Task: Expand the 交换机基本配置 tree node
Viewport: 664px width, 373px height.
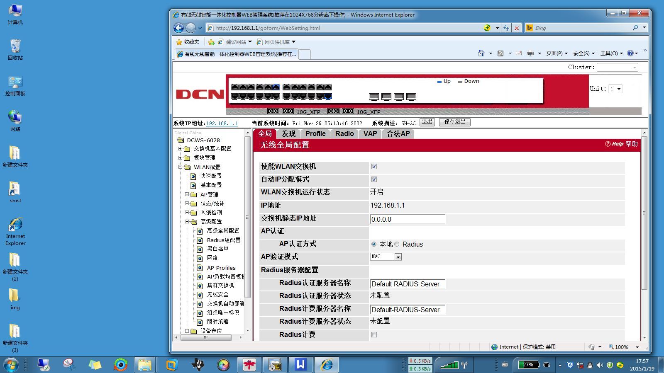Action: (181, 149)
